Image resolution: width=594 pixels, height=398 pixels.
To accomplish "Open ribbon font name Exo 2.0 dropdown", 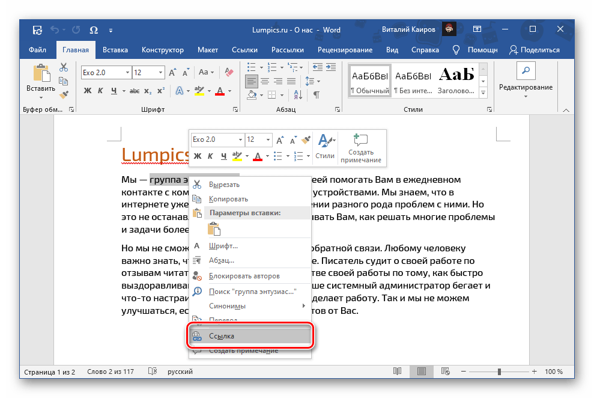I will click(x=127, y=72).
